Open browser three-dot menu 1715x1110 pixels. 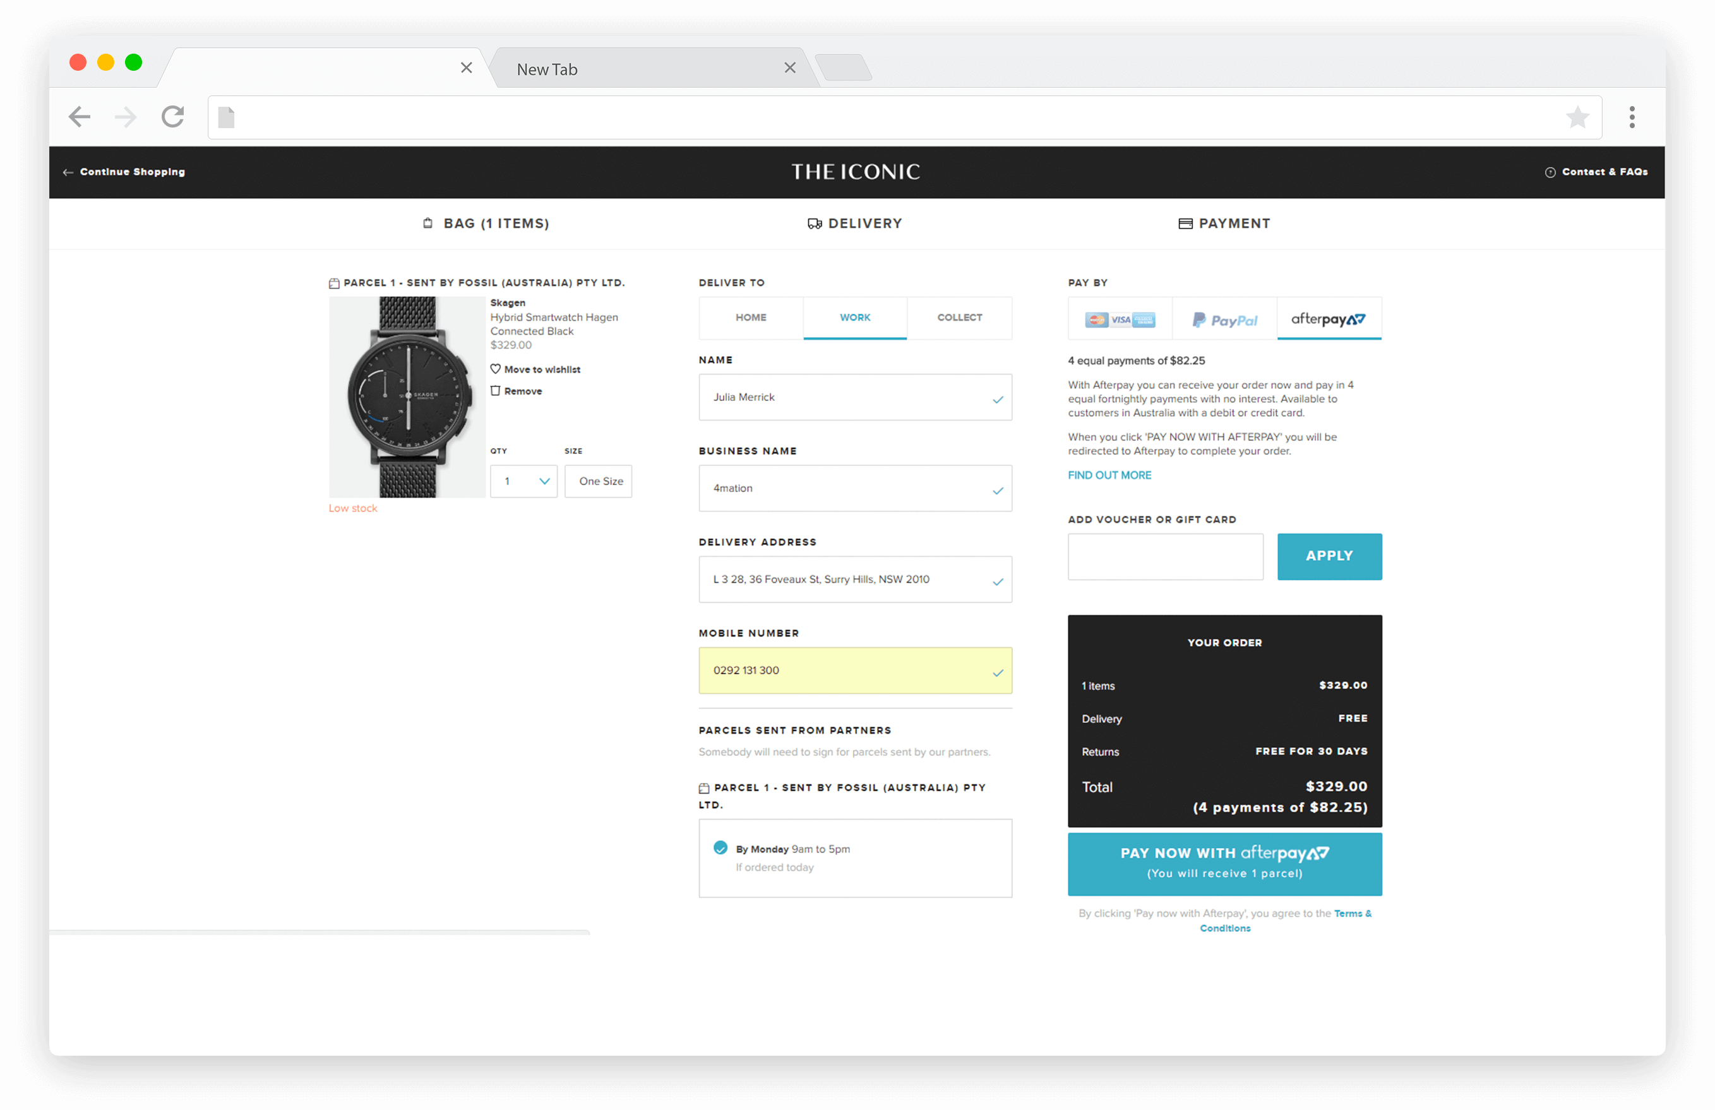pyautogui.click(x=1632, y=117)
